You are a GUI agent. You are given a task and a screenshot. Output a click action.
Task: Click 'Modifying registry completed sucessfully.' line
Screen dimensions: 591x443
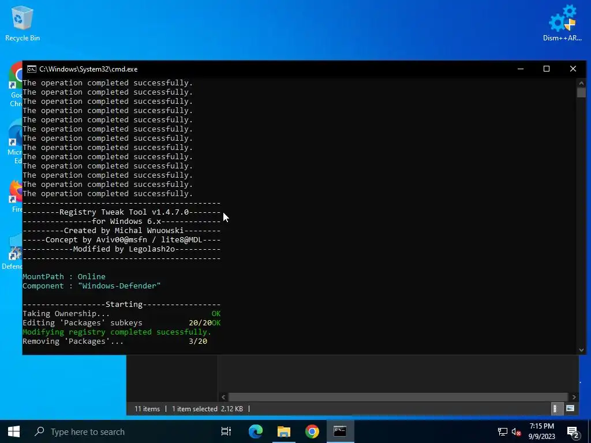point(117,332)
